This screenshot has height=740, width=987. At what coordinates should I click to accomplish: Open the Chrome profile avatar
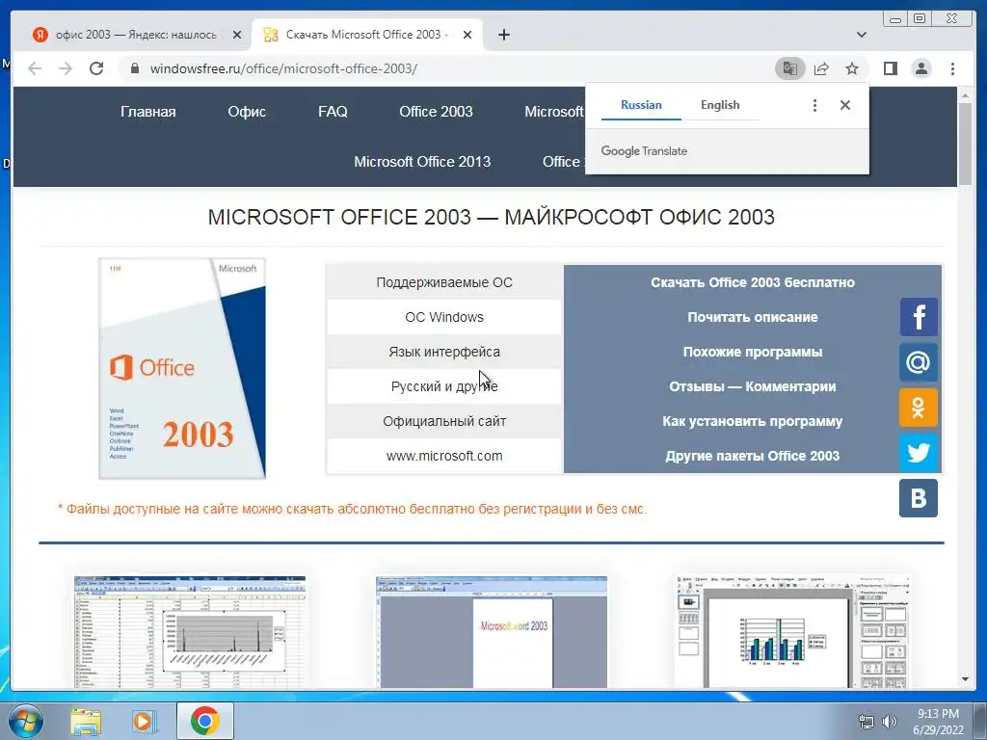(921, 68)
